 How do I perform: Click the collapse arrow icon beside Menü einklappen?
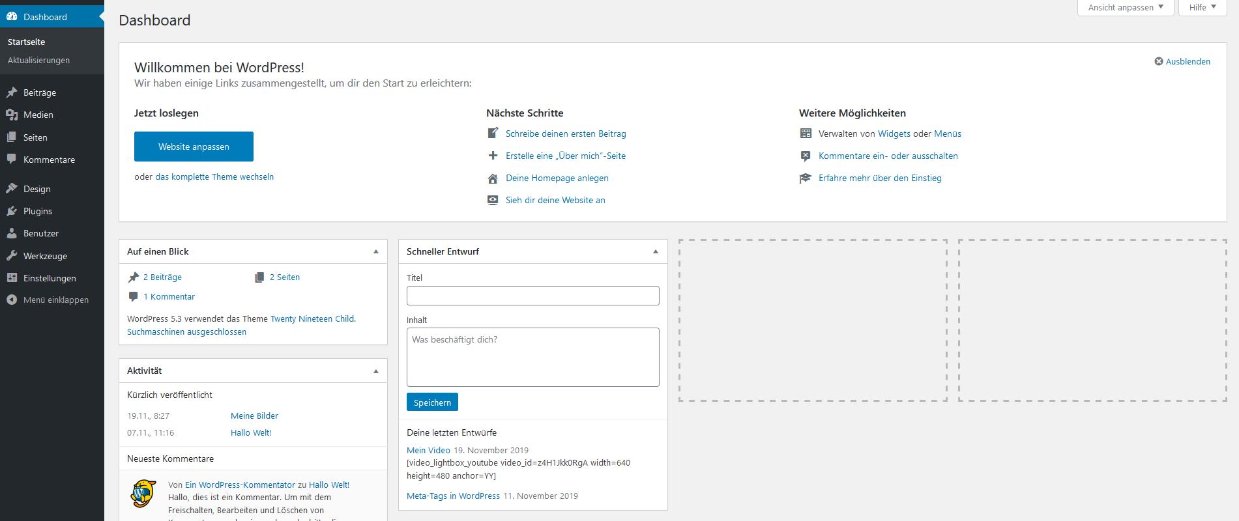point(12,300)
